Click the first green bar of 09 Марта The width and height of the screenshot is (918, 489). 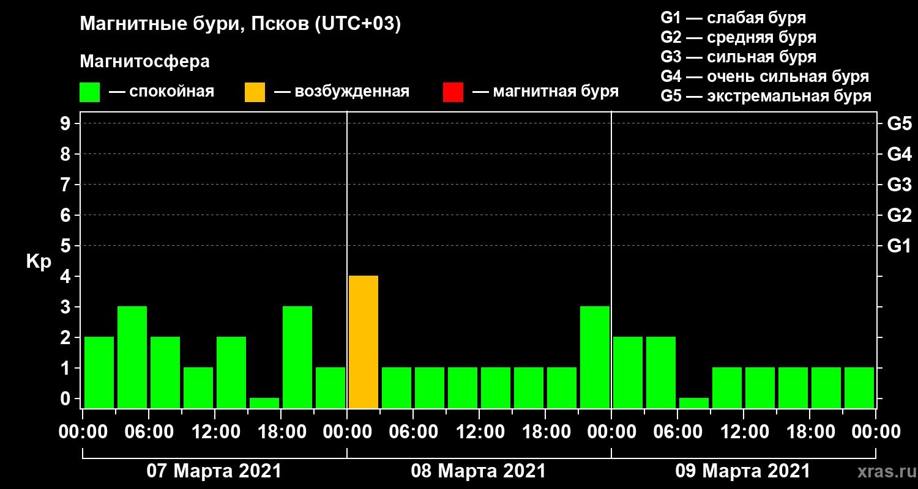tap(628, 372)
